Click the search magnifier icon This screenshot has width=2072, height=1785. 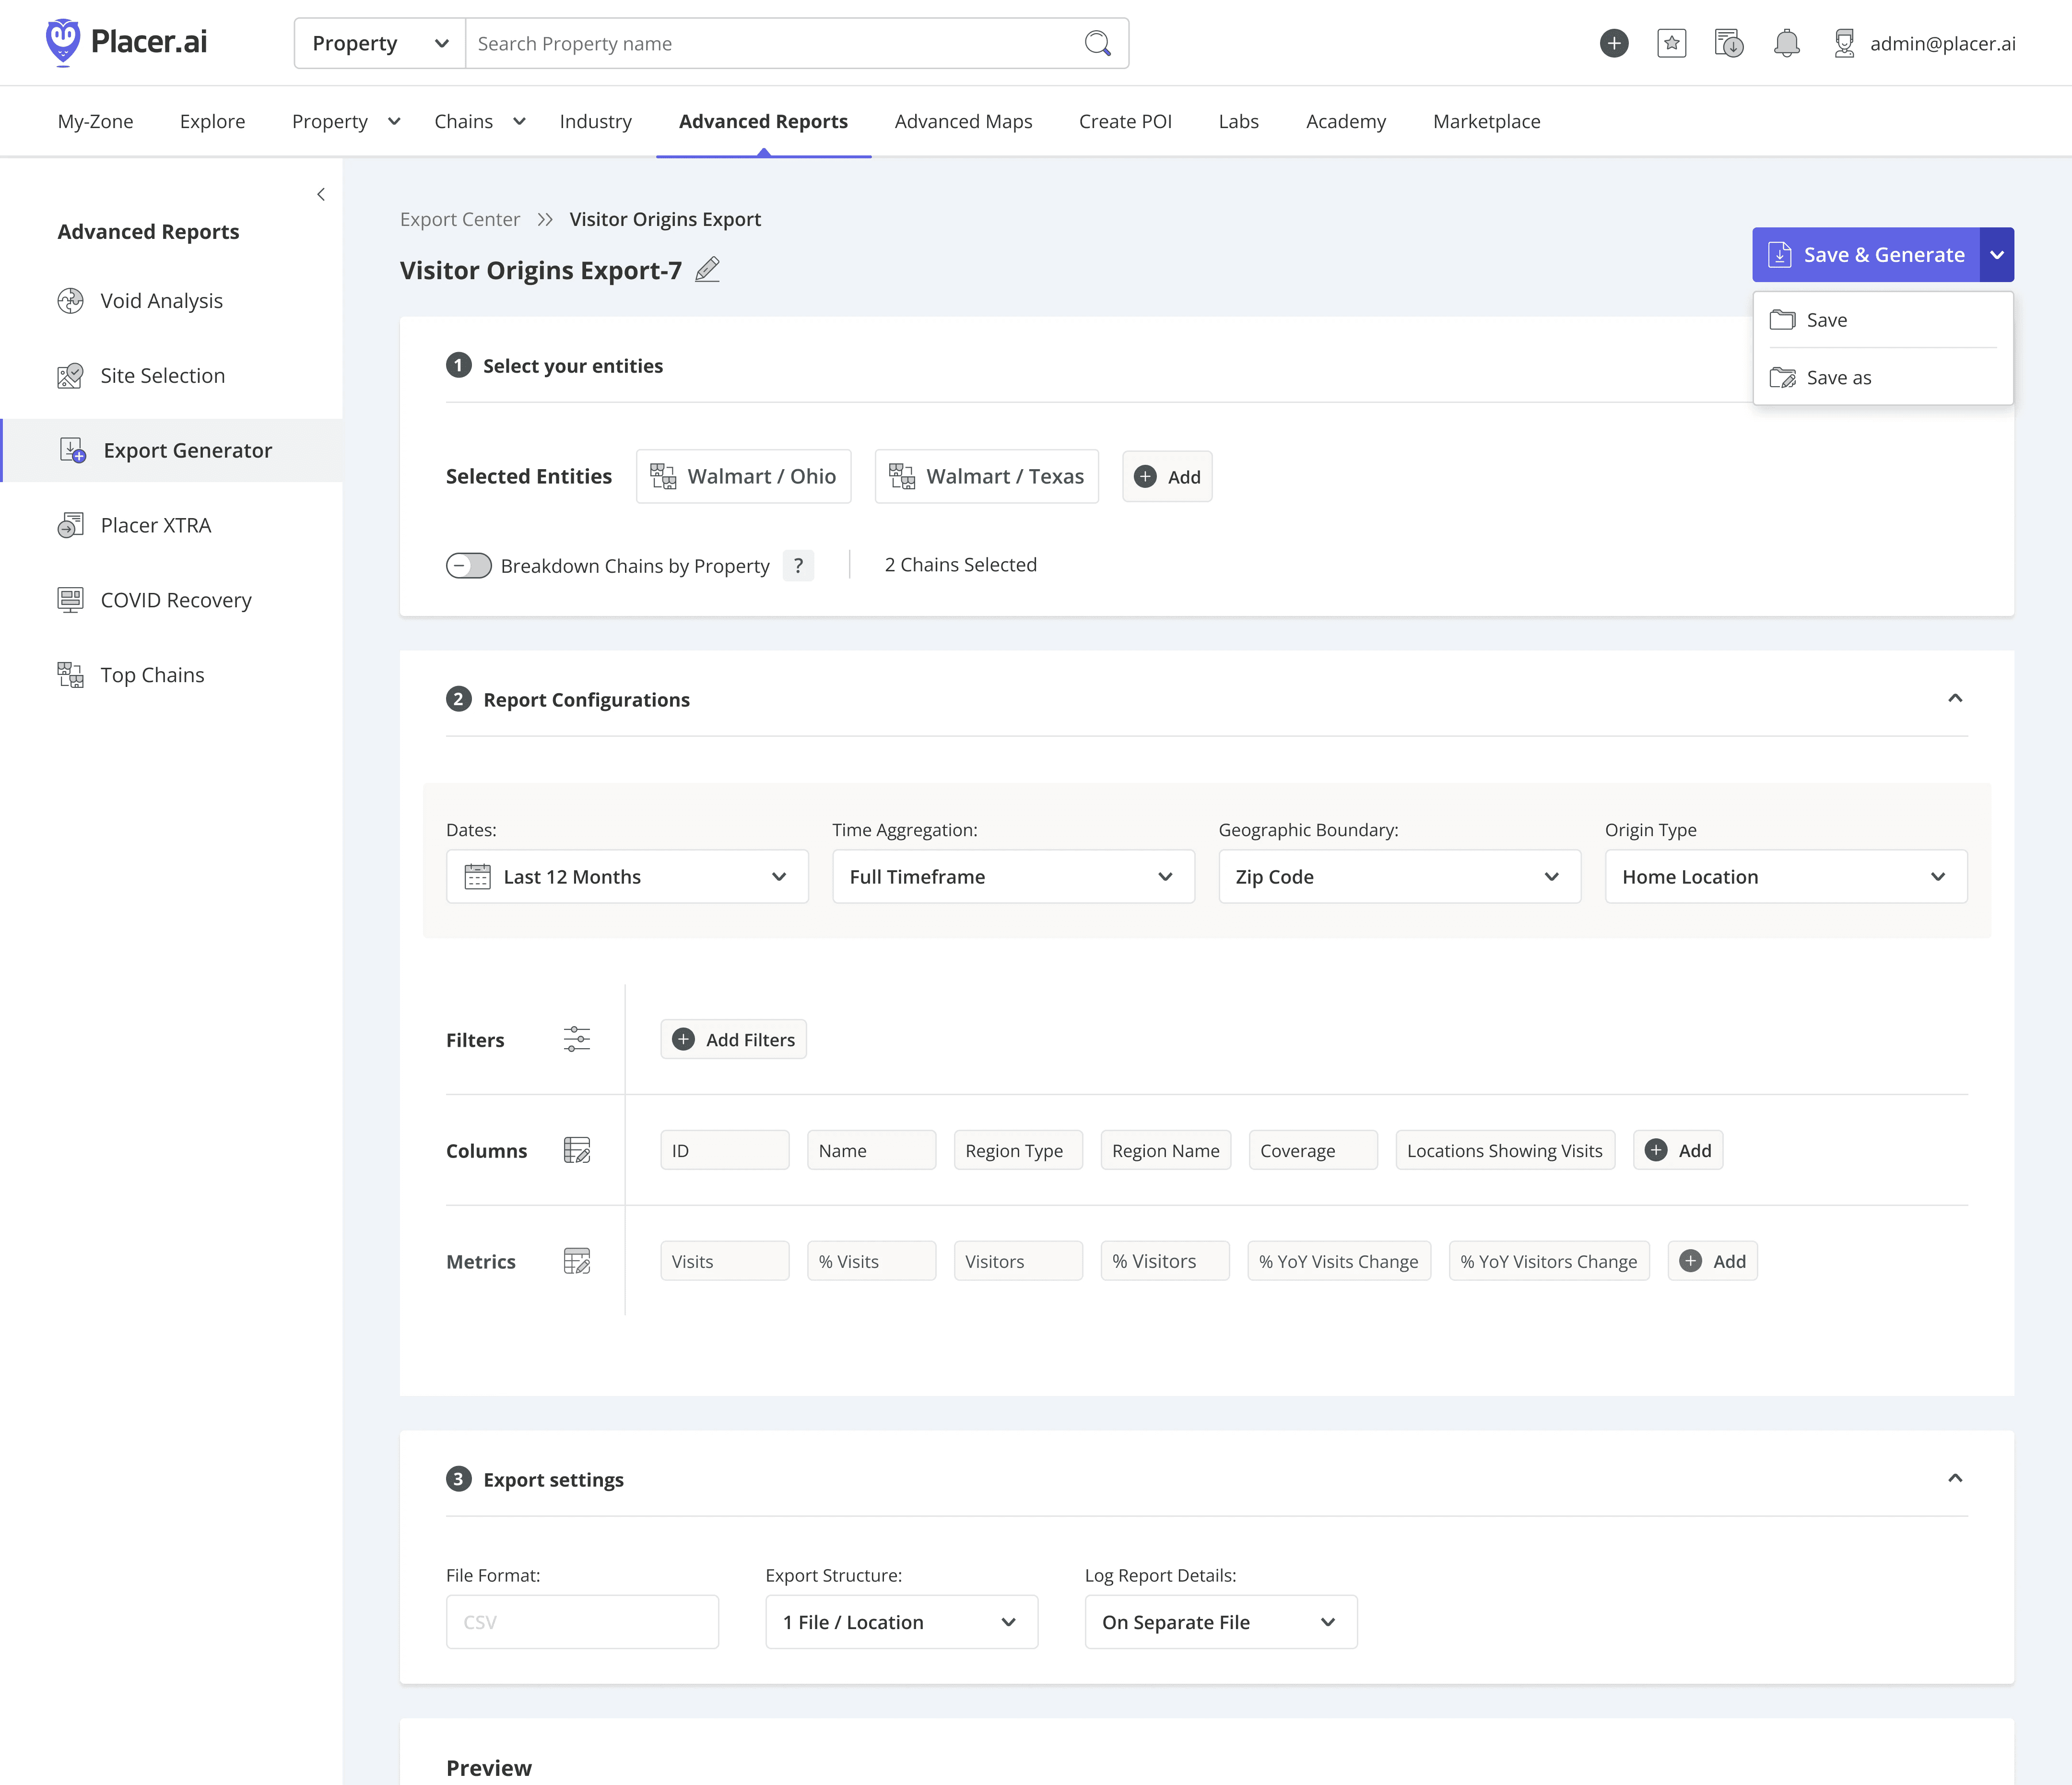point(1097,43)
